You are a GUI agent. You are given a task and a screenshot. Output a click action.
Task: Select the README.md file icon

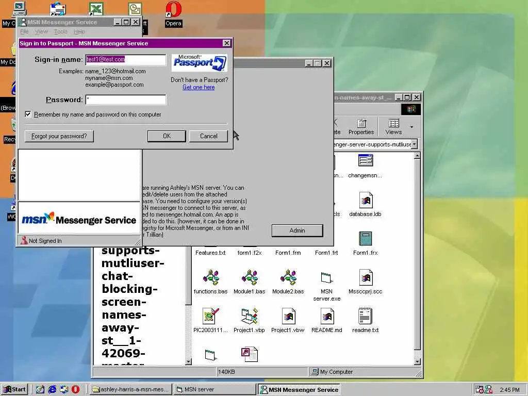coord(327,316)
